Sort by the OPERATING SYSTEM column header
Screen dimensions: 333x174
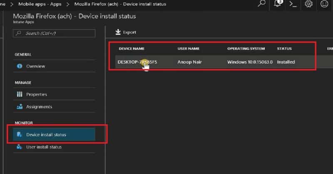click(x=246, y=48)
